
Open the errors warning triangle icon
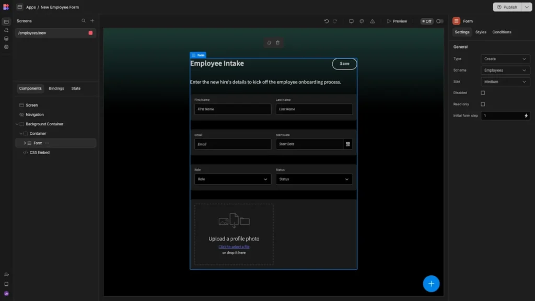click(372, 21)
